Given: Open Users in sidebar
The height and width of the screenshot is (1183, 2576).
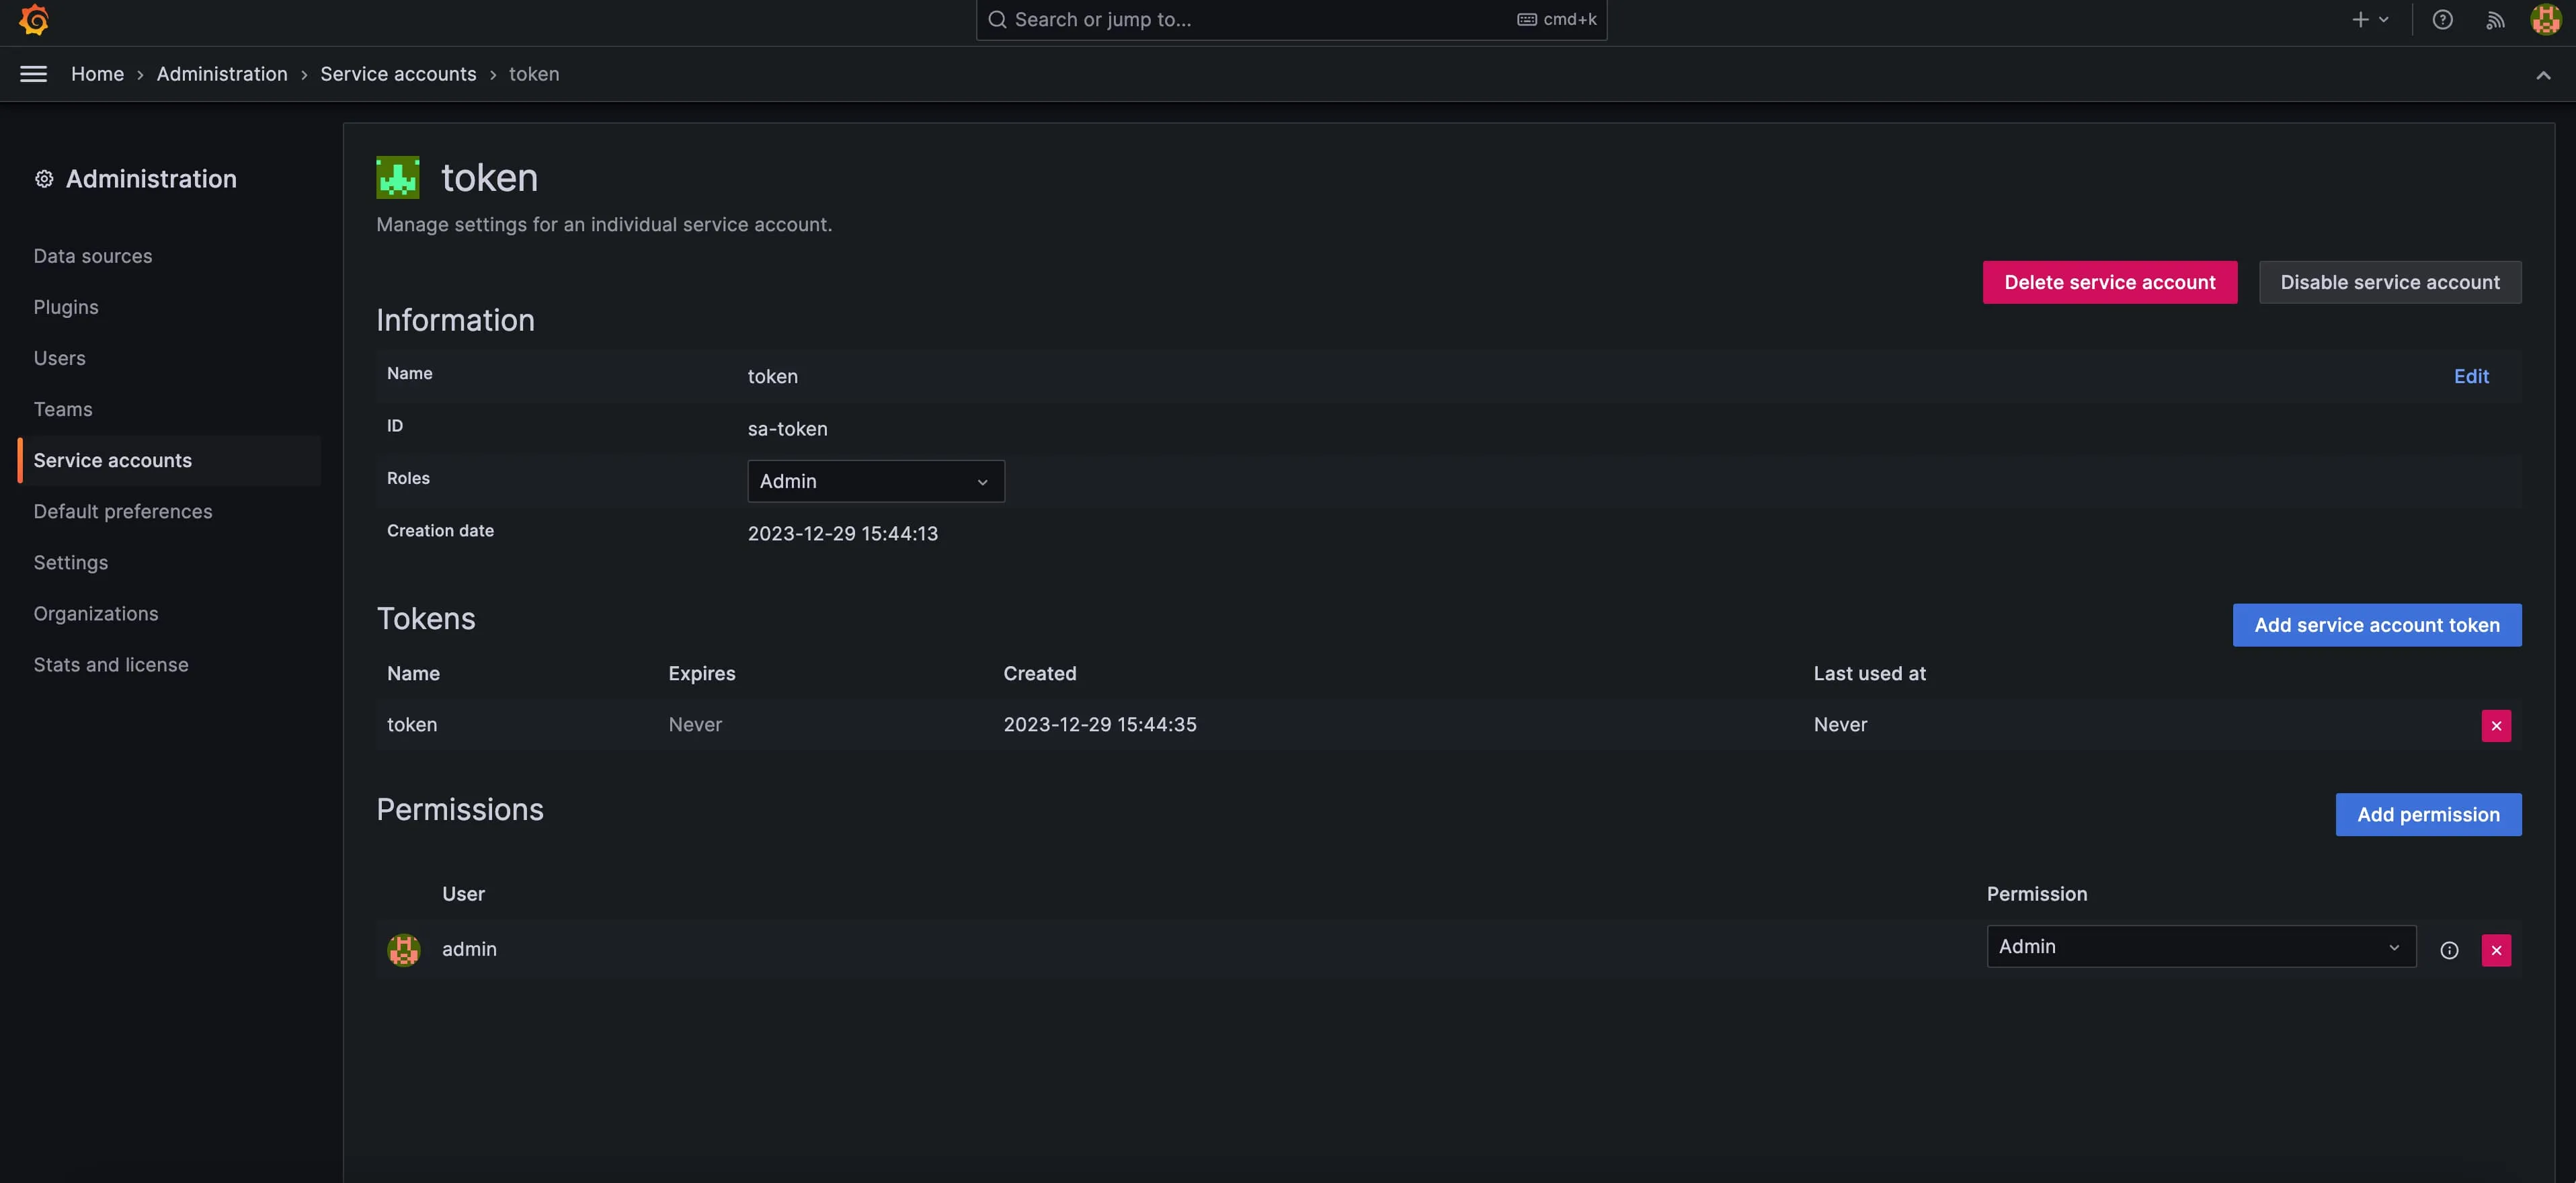Looking at the screenshot, I should coord(59,358).
